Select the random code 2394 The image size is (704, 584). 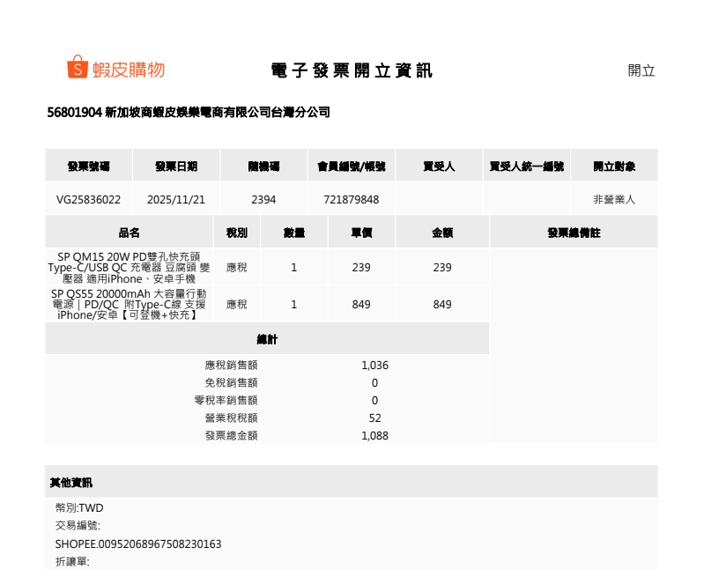click(x=263, y=200)
